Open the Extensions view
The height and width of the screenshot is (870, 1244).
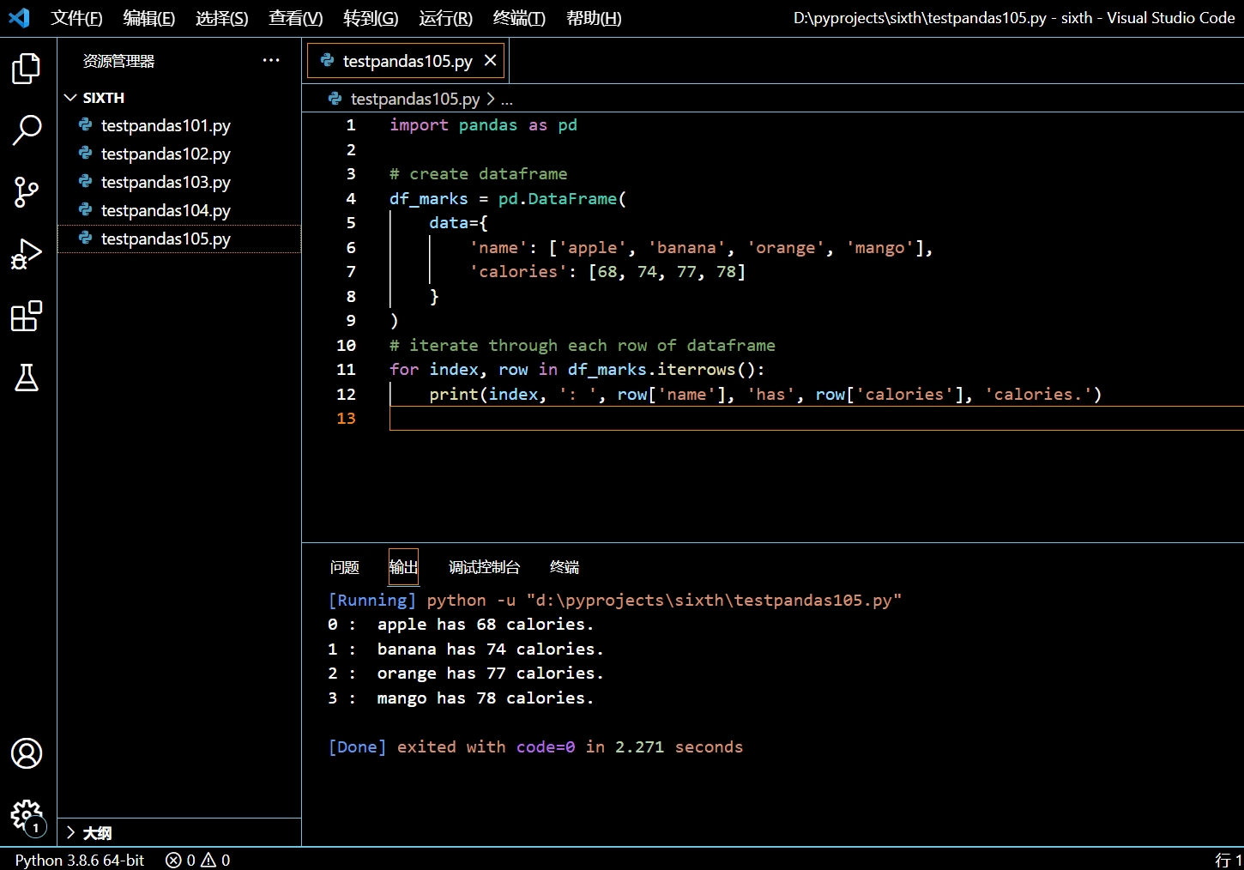coord(27,316)
